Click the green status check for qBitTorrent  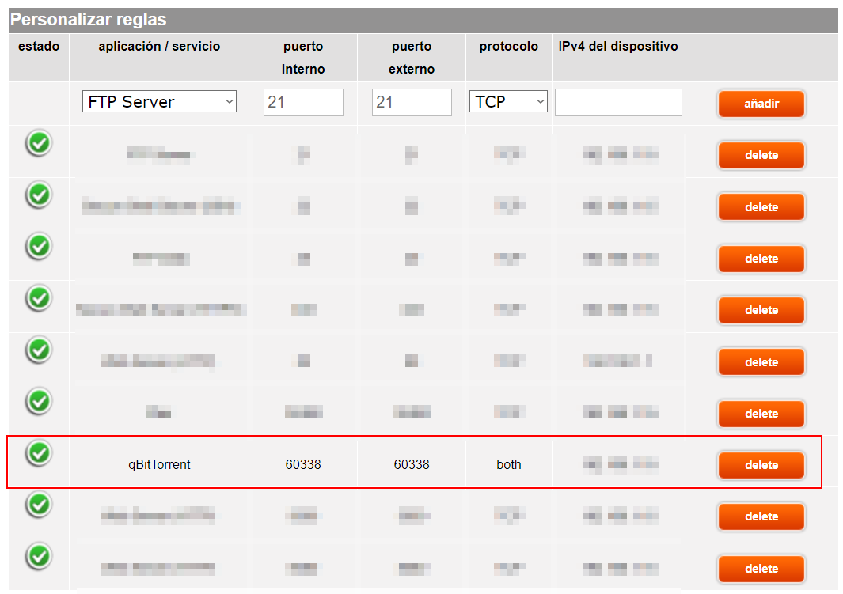click(x=39, y=452)
